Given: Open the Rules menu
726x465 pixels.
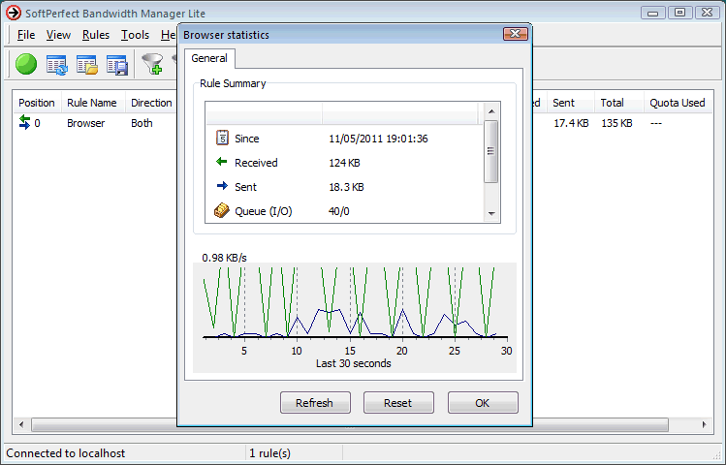Looking at the screenshot, I should [x=96, y=35].
